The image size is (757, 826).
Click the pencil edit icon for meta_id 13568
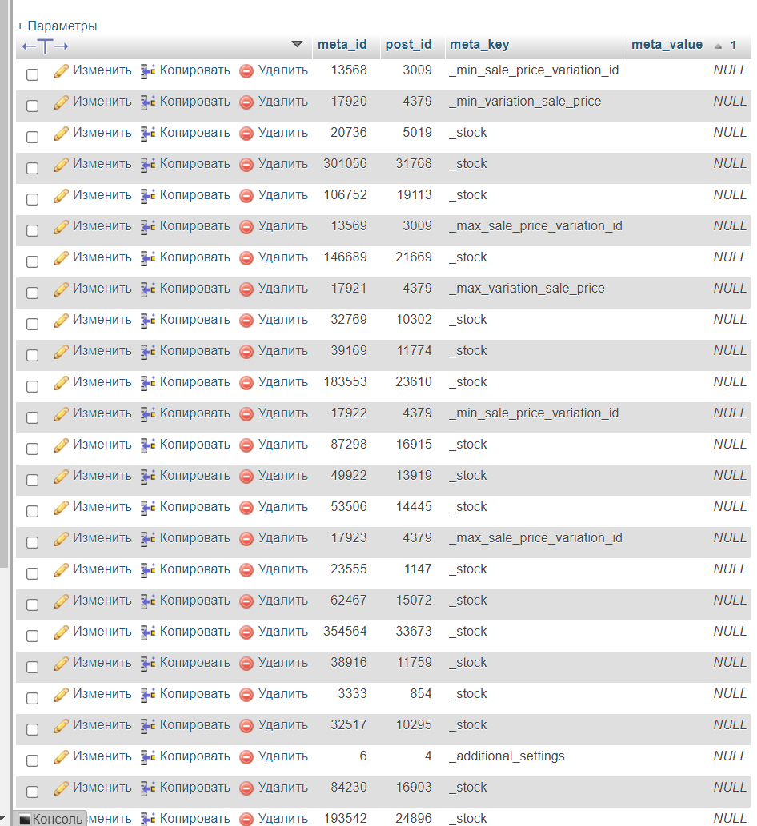(61, 70)
